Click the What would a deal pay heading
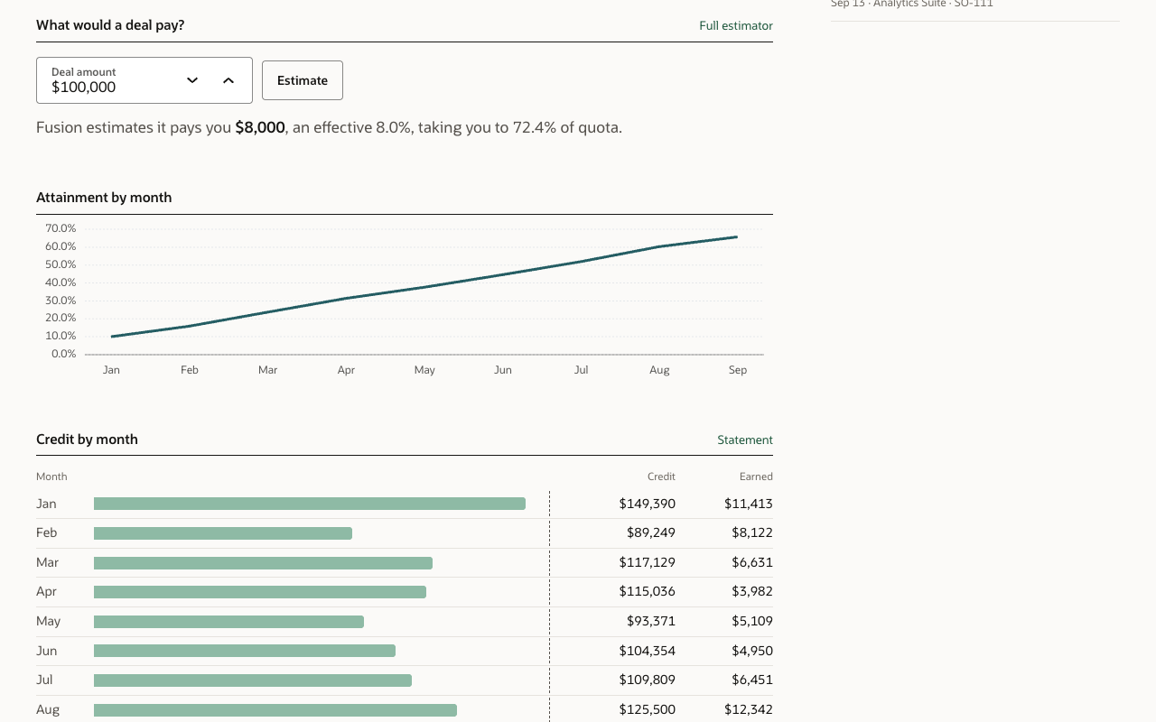 pos(110,25)
